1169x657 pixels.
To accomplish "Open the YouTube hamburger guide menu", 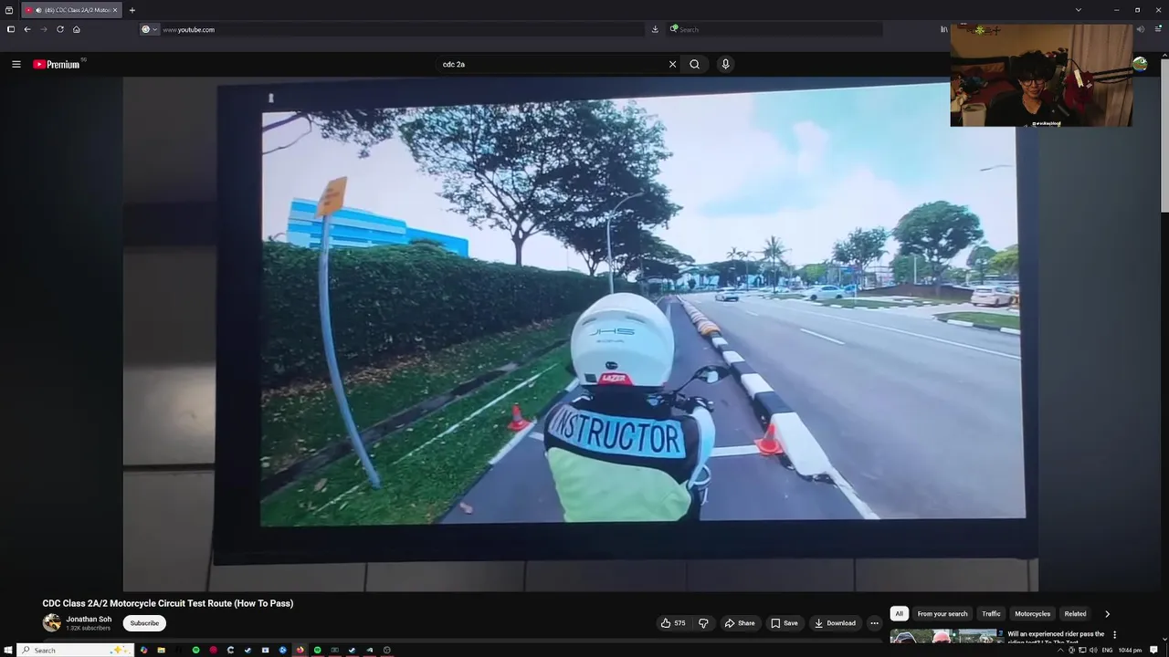I will [x=16, y=64].
